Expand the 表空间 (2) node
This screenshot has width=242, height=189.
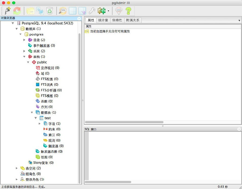pyautogui.click(x=17, y=168)
